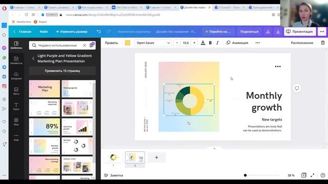Screen dimensions: 328x184
Task: Apply all 15 template pages
Action: pos(63,71)
